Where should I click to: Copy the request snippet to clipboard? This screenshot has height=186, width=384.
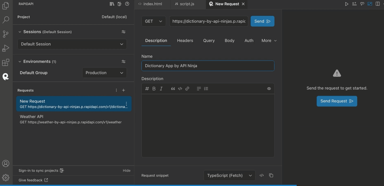click(271, 175)
